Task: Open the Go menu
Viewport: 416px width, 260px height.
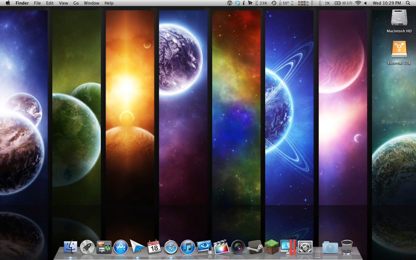Action: pos(76,3)
